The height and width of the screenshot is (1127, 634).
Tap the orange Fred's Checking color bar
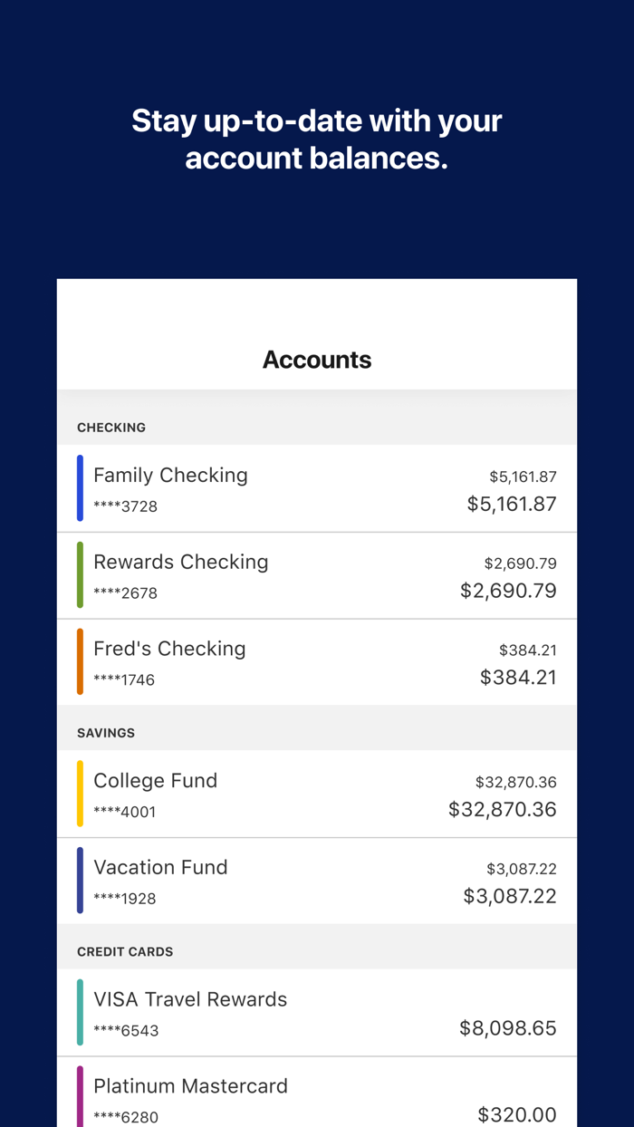[80, 662]
